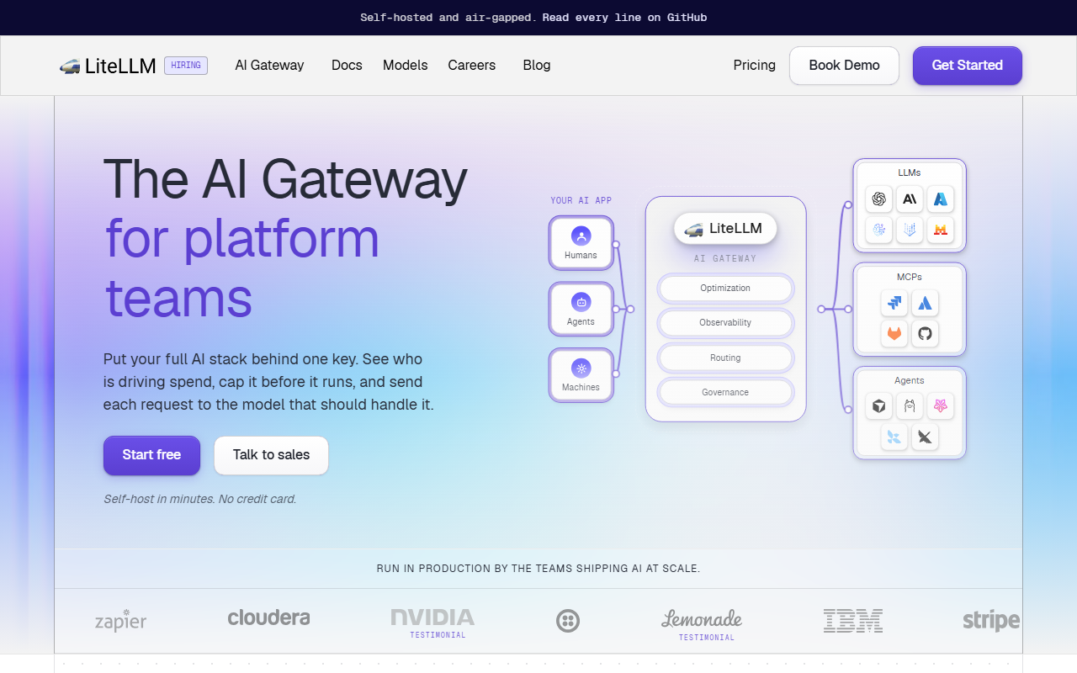Click the 'MCPs' heading in the diagram
The height and width of the screenshot is (673, 1077).
tap(910, 277)
